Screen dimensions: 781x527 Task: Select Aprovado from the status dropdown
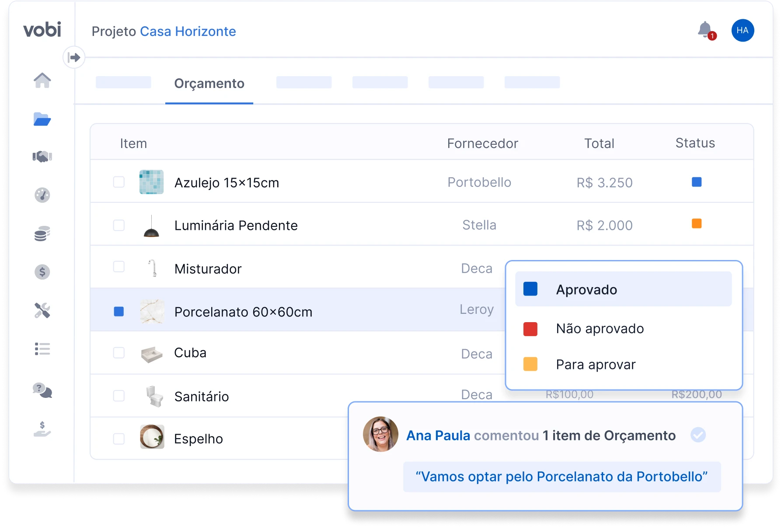pos(586,289)
